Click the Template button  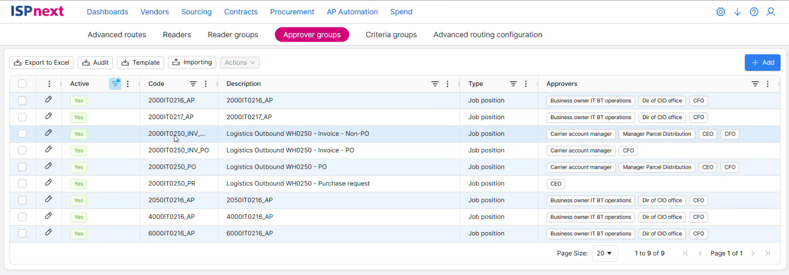pos(141,62)
